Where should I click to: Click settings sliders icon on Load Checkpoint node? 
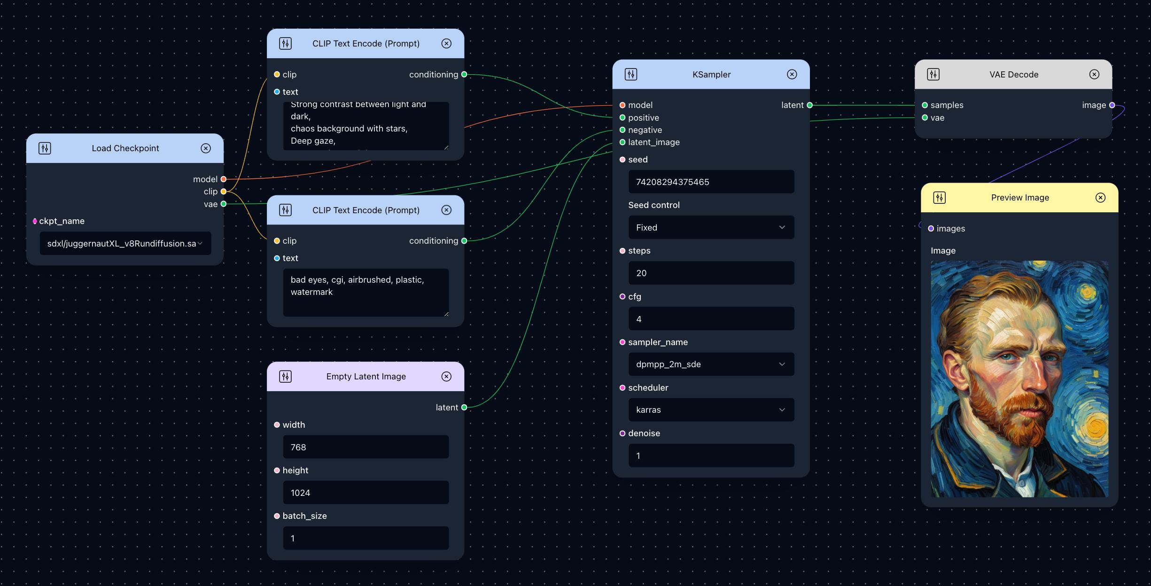pyautogui.click(x=45, y=148)
